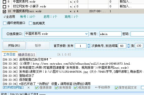Enable the 挂机精灵 checkbox
144x95 pixels.
pos(30,23)
